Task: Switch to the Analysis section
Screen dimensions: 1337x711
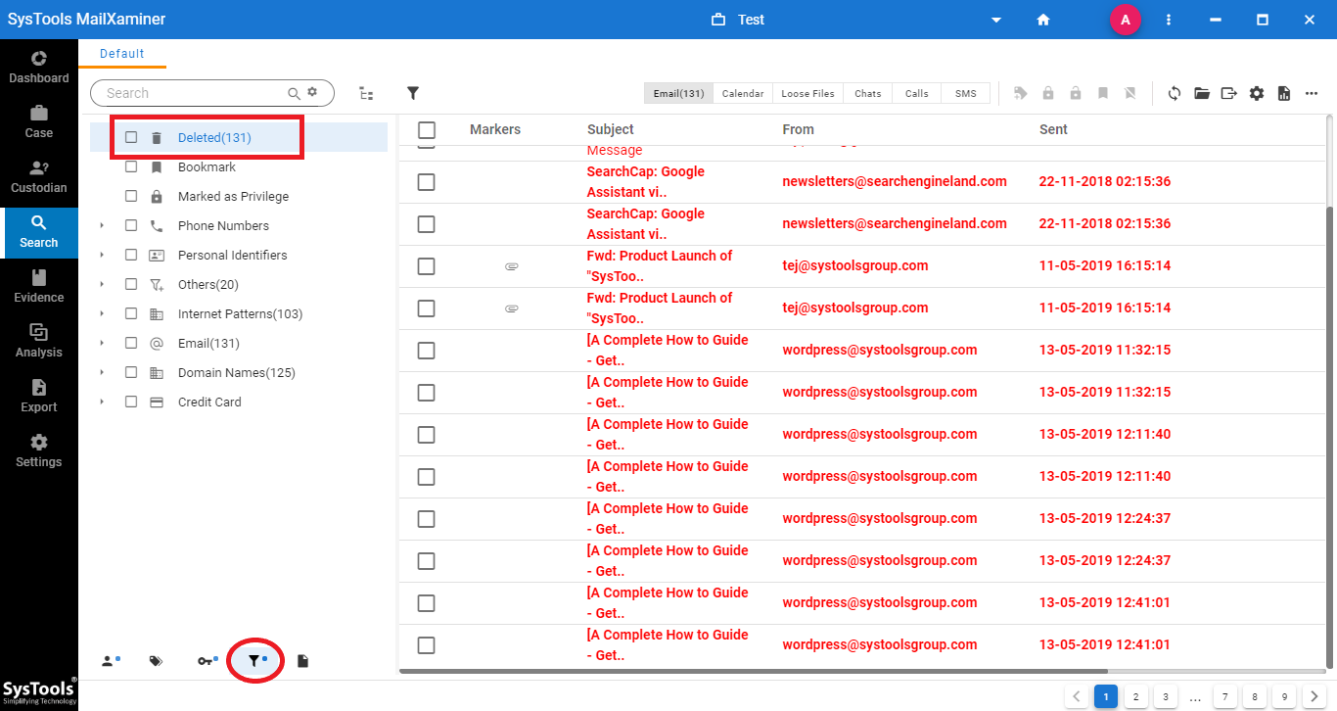Action: coord(39,341)
